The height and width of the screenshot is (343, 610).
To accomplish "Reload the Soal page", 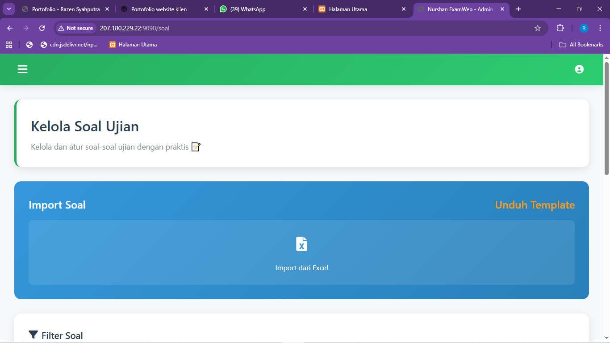I will click(42, 28).
